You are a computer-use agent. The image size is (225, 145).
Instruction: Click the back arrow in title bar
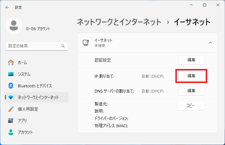(7, 7)
